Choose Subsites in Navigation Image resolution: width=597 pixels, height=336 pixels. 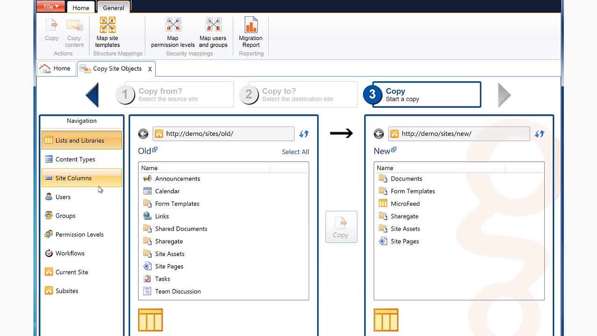pos(82,291)
